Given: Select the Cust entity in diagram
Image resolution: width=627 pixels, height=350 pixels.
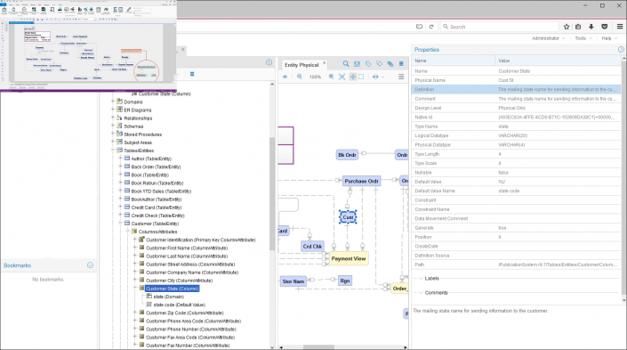Looking at the screenshot, I should tap(348, 217).
